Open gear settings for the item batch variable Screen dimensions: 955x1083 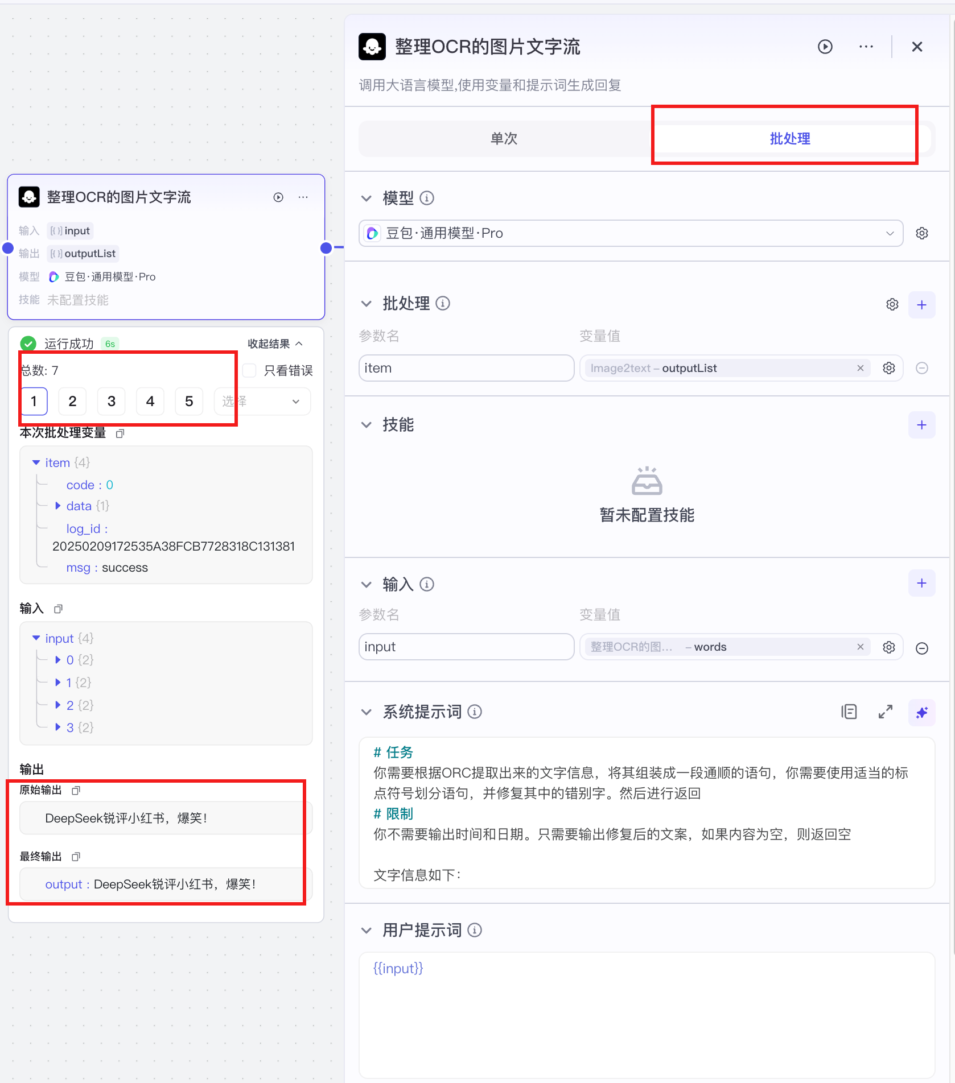[888, 368]
